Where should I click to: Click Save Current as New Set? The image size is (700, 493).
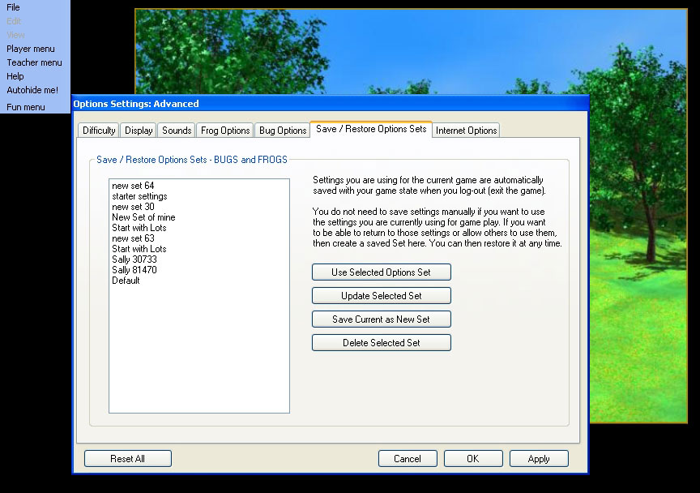tap(381, 319)
